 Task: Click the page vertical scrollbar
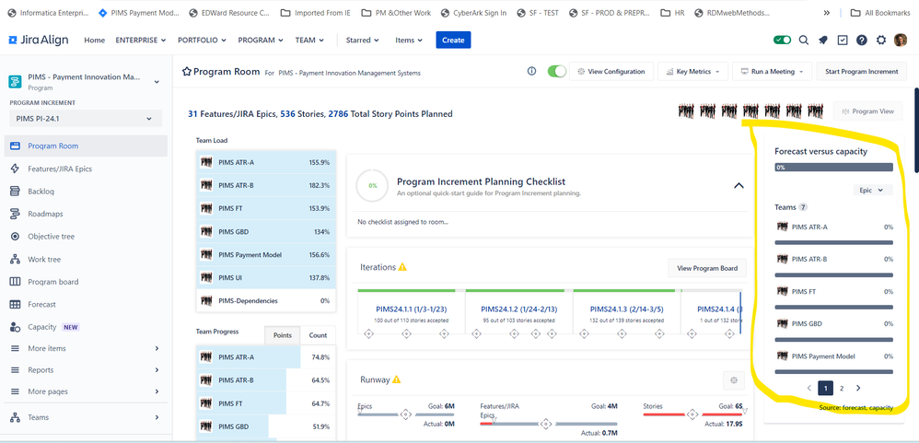915,130
